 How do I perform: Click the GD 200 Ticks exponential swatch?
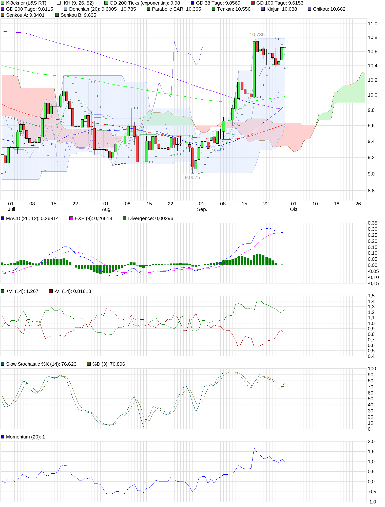pos(106,3)
